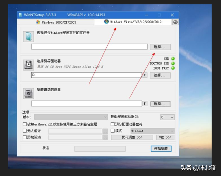Click the 选择引导驱动器 label

coord(49,61)
